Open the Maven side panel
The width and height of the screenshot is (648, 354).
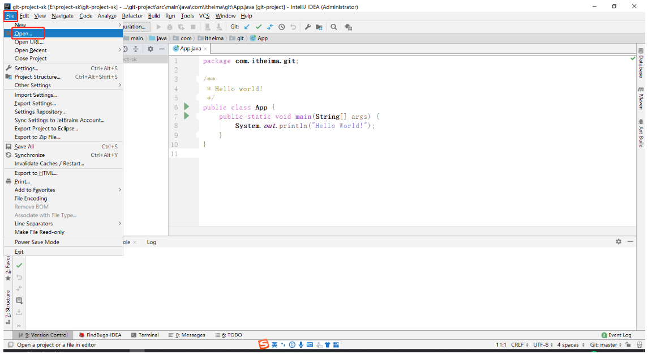click(x=641, y=98)
